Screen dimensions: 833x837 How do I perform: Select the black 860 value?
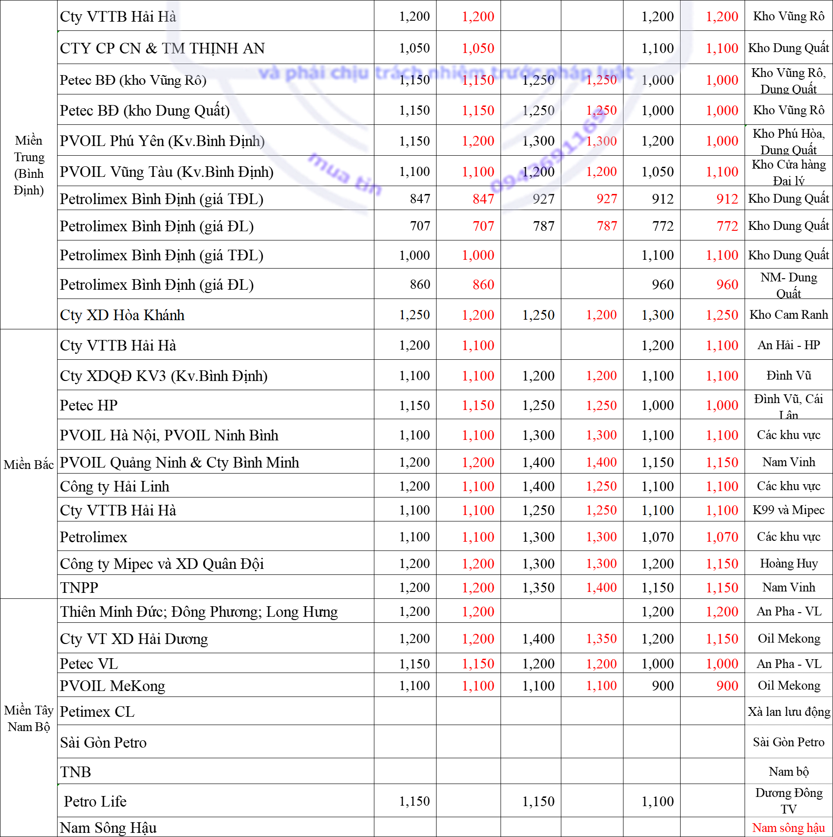pos(420,284)
